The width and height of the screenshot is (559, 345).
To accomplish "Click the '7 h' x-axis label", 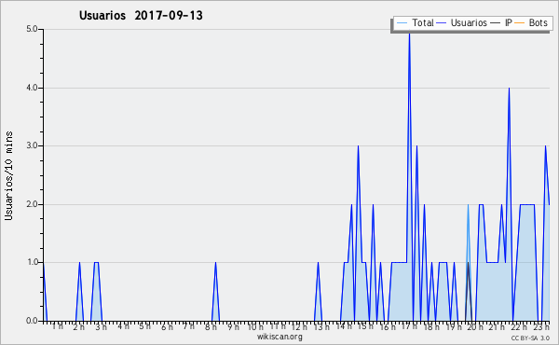I will tap(189, 326).
